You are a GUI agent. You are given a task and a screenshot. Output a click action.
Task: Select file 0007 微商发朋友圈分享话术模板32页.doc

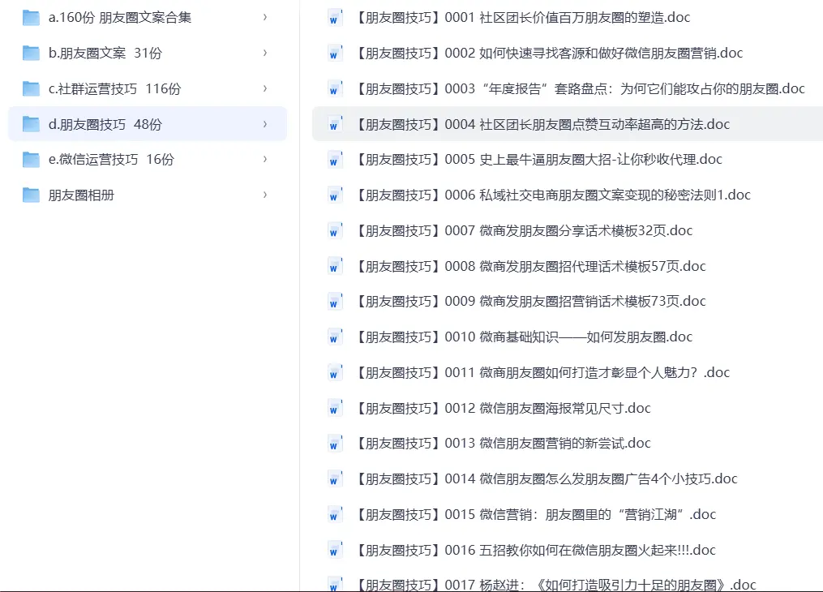[568, 230]
